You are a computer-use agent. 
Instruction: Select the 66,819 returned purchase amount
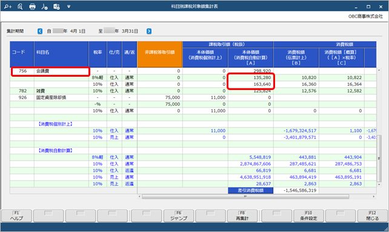click(251, 170)
